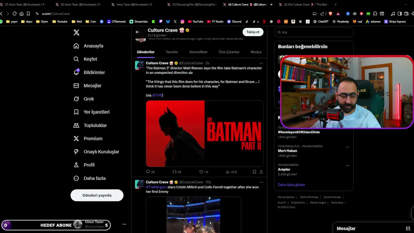Open Reklam bilgisi footer link
The height and width of the screenshot is (233, 414).
pos(318,203)
